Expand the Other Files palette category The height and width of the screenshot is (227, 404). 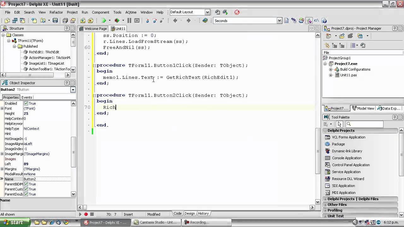325,205
